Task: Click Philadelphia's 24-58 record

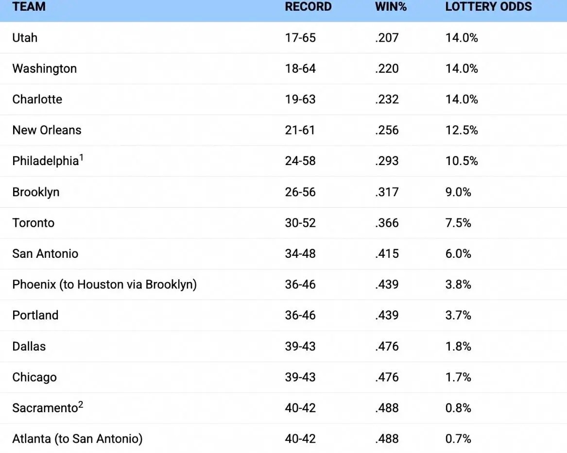Action: [300, 161]
